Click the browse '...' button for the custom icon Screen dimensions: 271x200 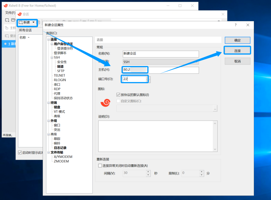(x=215, y=109)
